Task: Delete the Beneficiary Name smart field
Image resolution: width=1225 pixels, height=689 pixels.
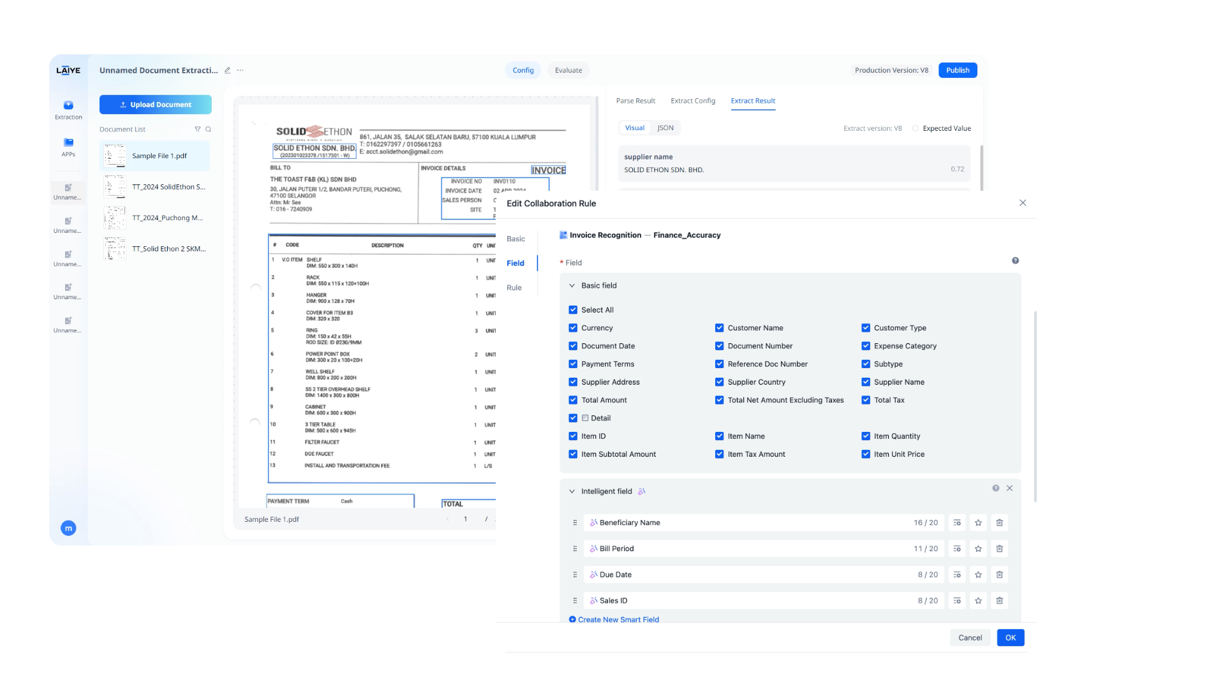Action: pyautogui.click(x=999, y=522)
